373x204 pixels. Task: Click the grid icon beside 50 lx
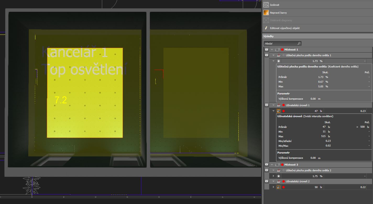tap(278, 187)
